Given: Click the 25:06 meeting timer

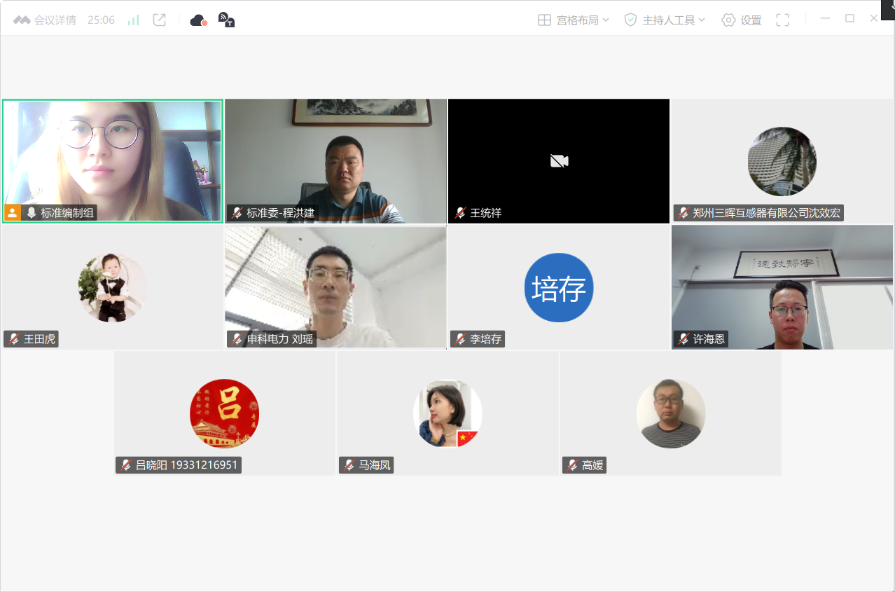Looking at the screenshot, I should coord(101,20).
